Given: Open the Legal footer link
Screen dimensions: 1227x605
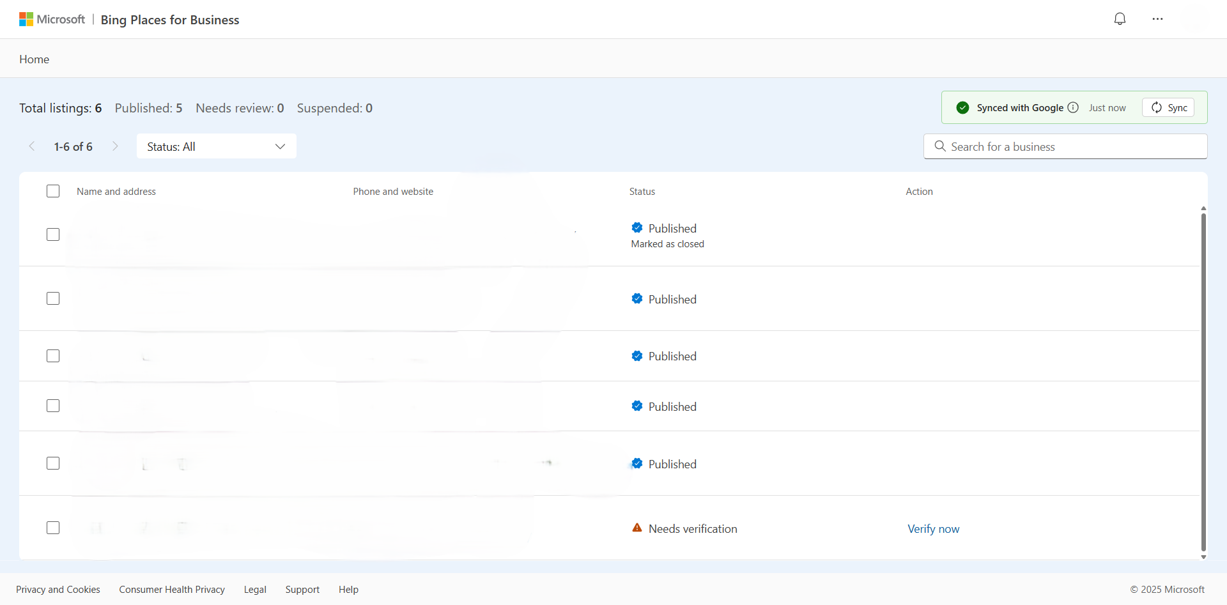Looking at the screenshot, I should click(x=255, y=589).
